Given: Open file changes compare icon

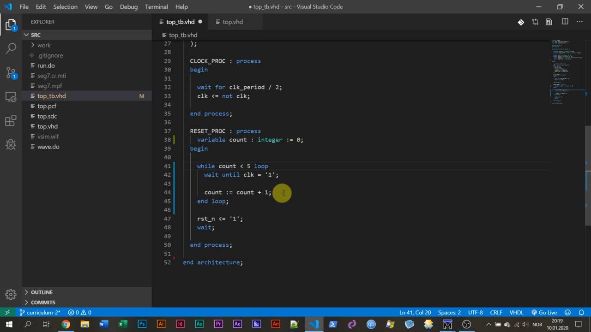Looking at the screenshot, I should 535,22.
